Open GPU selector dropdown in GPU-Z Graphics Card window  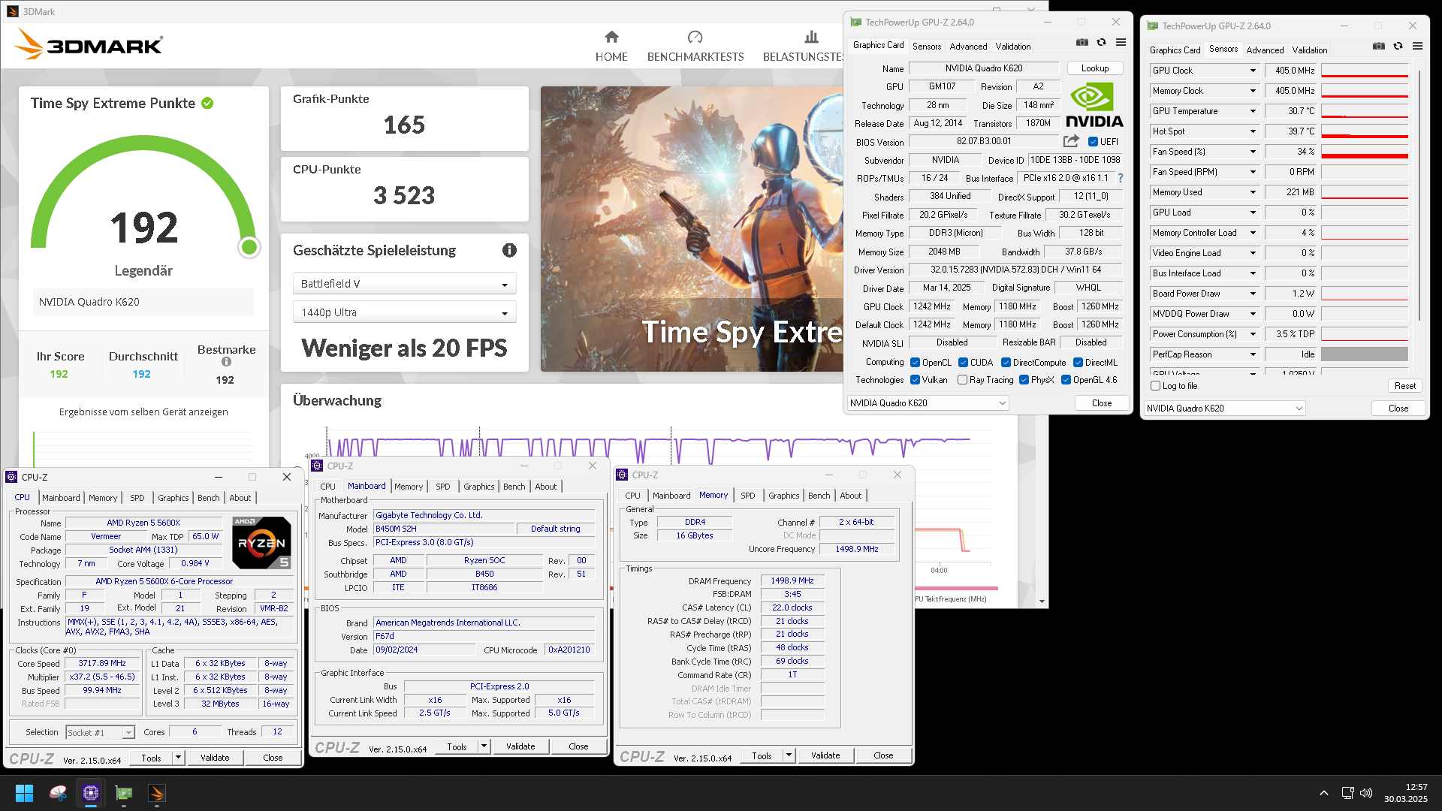928,403
